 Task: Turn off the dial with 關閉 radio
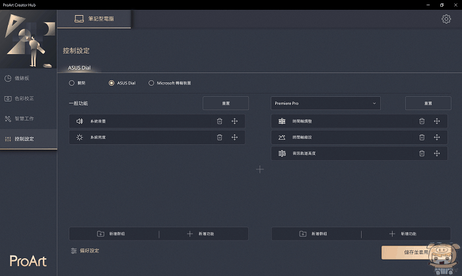pyautogui.click(x=71, y=83)
